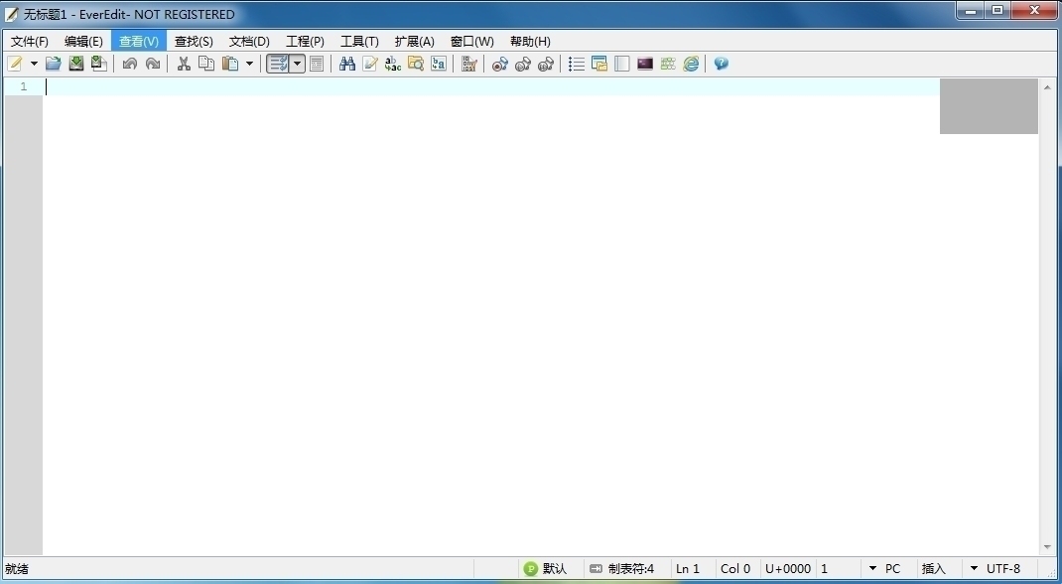Click the Find binoculars icon
The height and width of the screenshot is (584, 1062).
coord(346,64)
